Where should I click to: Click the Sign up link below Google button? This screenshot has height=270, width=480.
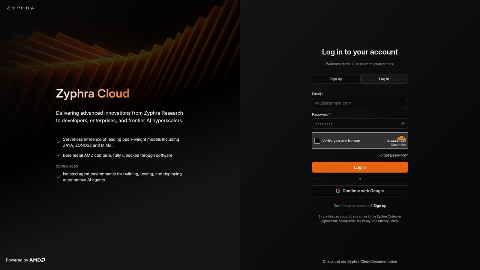(x=380, y=206)
